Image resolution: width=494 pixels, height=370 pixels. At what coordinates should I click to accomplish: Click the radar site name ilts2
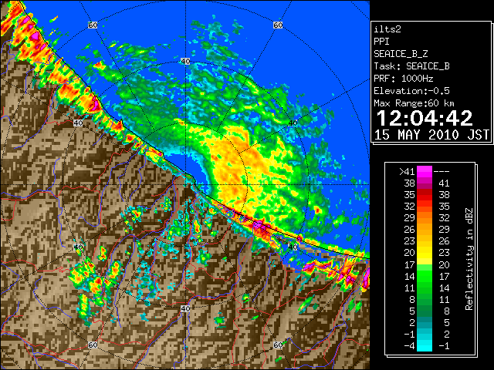[387, 29]
